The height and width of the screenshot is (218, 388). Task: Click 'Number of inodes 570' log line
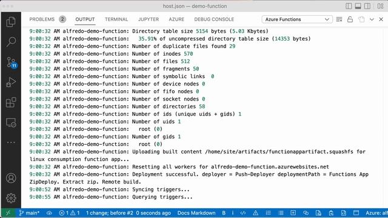[x=111, y=54]
